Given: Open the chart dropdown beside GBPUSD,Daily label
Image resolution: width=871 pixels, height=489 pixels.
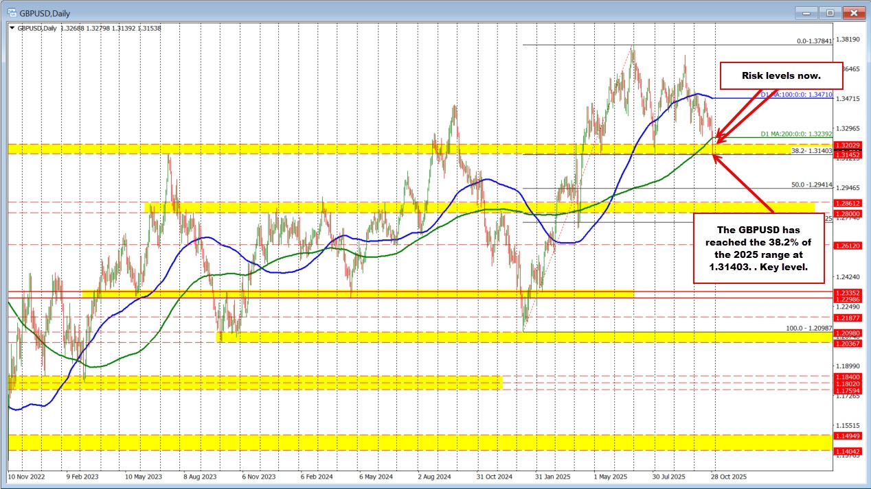Looking at the screenshot, I should point(12,29).
